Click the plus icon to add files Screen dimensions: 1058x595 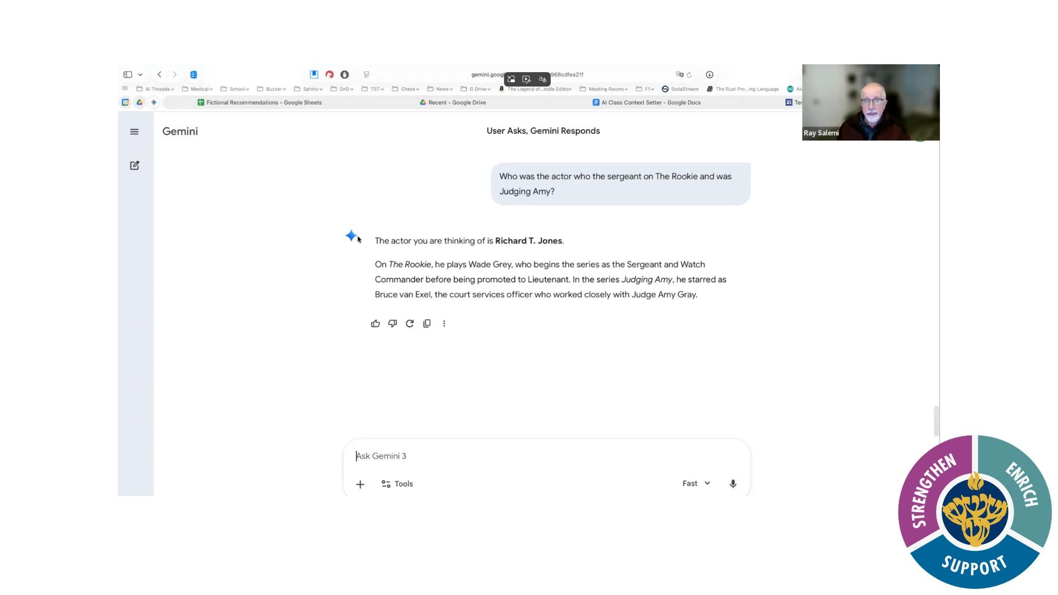click(360, 484)
